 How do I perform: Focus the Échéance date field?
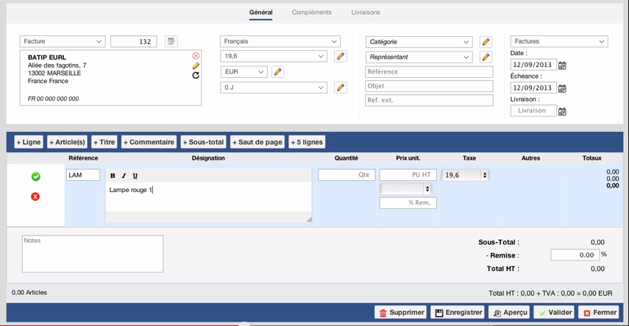[533, 88]
